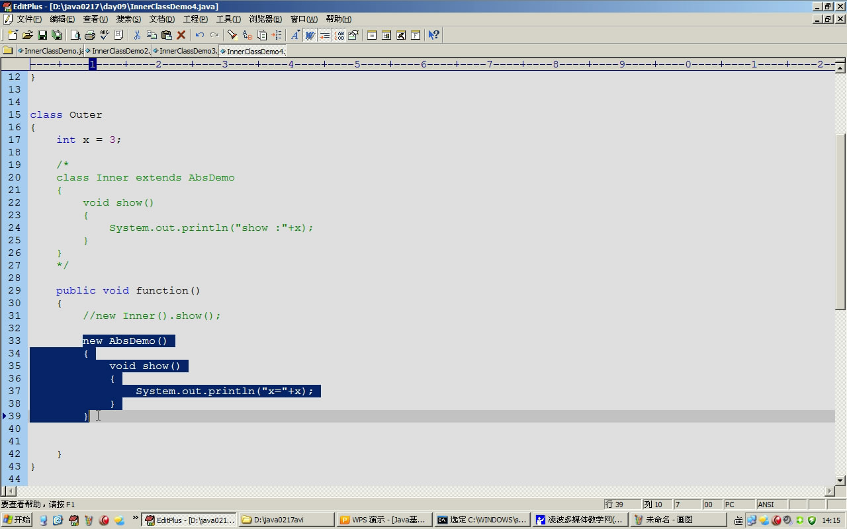Screen dimensions: 847x529
Task: Open WPS 演示 taskbar button
Action: [384, 520]
